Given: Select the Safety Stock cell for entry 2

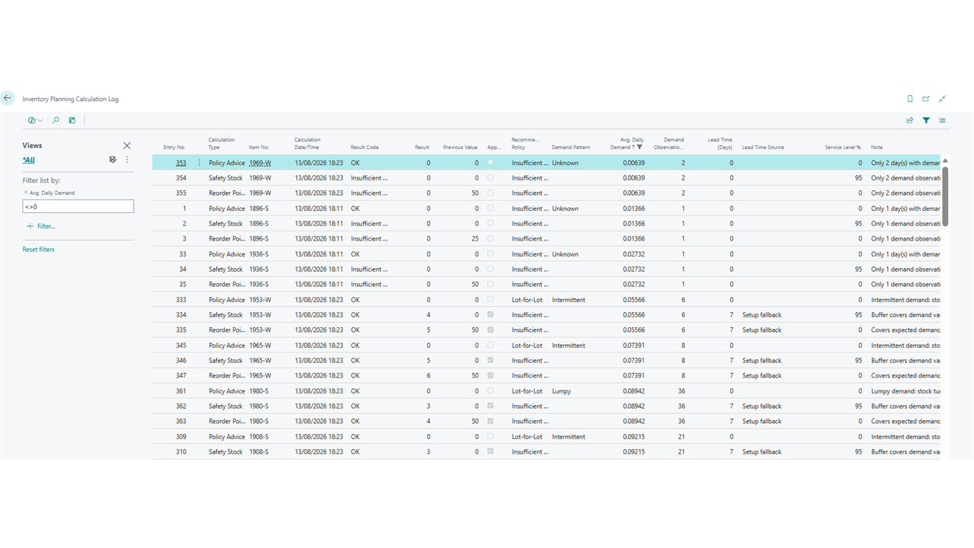Looking at the screenshot, I should (x=226, y=224).
